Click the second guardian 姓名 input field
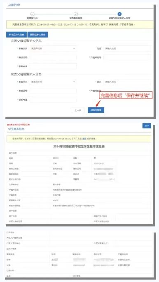 [127, 82]
